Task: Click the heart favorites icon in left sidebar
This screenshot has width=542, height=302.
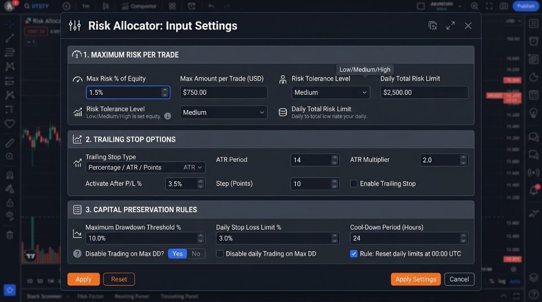Action: coord(10,124)
